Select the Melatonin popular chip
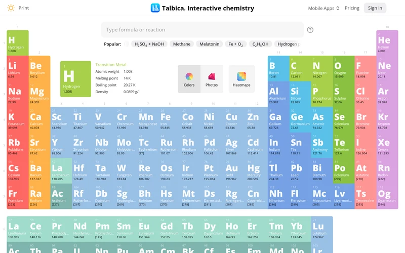Viewport: 405px width, 253px height. (209, 44)
